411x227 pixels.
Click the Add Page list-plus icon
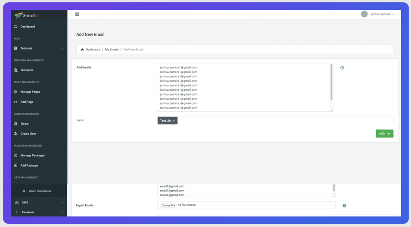coord(15,102)
